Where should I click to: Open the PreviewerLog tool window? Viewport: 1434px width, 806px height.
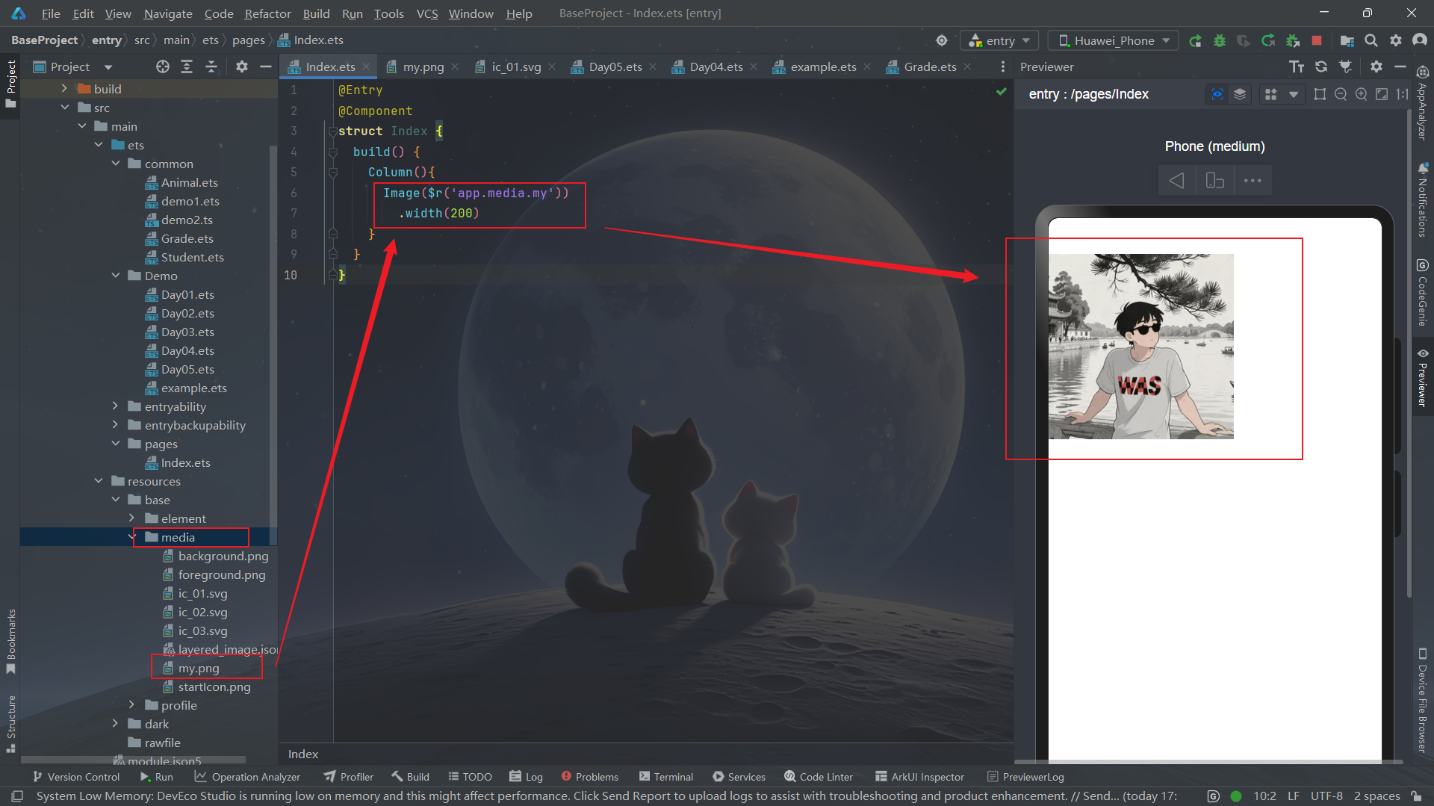pyautogui.click(x=1025, y=777)
